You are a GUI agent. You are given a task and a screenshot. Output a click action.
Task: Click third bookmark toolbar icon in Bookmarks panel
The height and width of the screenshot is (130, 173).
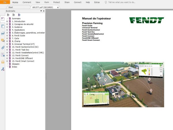pyautogui.click(x=19, y=15)
